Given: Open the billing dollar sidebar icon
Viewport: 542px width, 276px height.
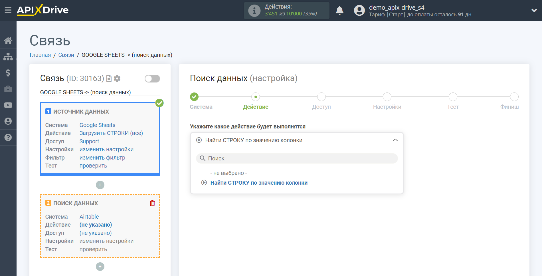Looking at the screenshot, I should (8, 73).
